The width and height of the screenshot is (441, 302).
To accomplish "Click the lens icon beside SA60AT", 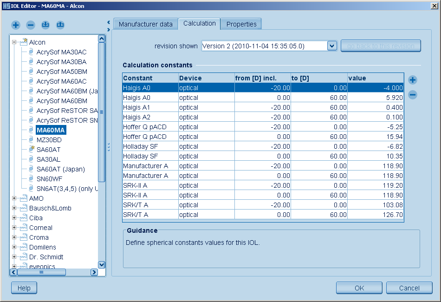I will [x=31, y=150].
